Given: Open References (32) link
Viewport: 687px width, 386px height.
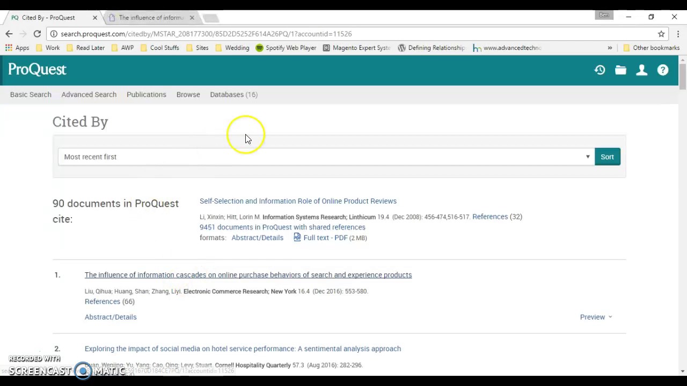Looking at the screenshot, I should [x=497, y=217].
